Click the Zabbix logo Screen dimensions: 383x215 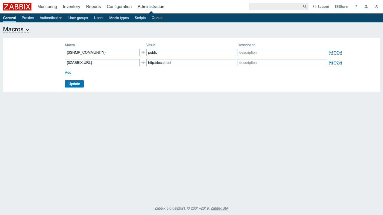(17, 7)
